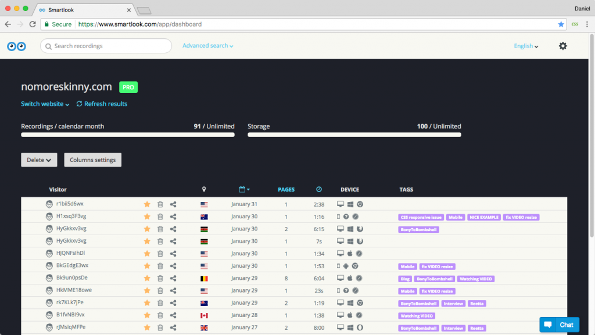Screen dimensions: 595x335
Task: Share the B1fvNBI9vx recording
Action: [x=173, y=315]
